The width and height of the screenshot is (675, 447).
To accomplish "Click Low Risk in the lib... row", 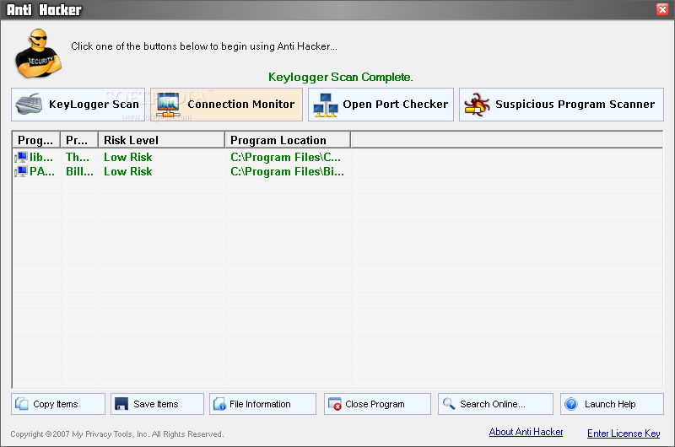I will [128, 157].
